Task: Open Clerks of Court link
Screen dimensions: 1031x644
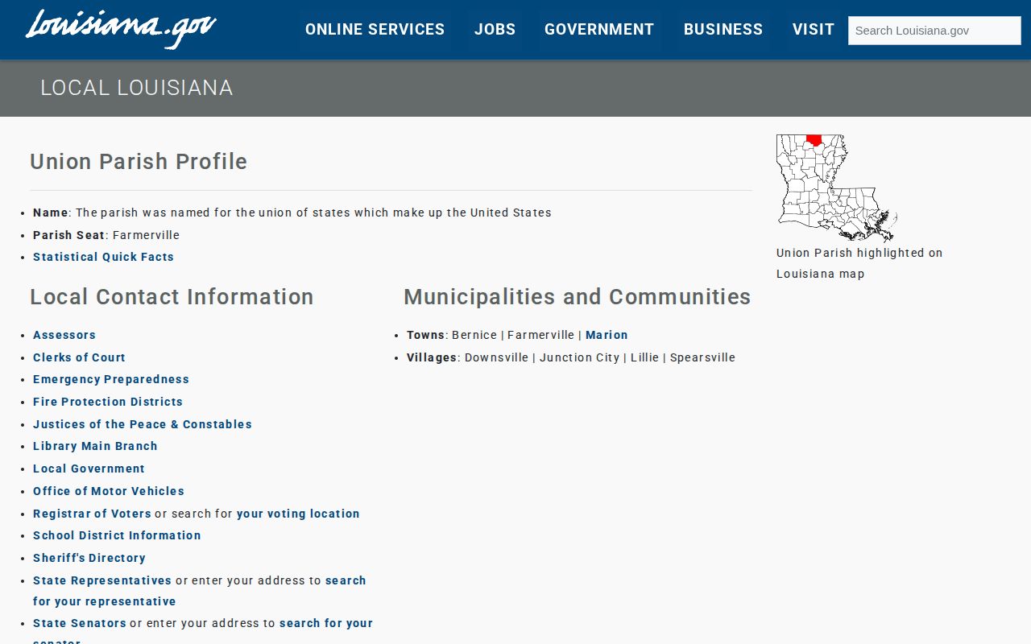Action: [x=79, y=357]
